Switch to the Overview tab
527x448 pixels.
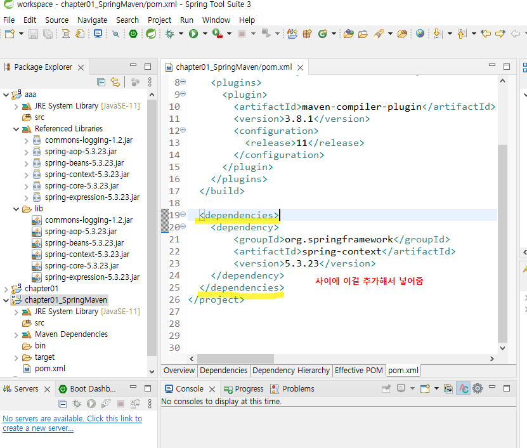tap(179, 371)
